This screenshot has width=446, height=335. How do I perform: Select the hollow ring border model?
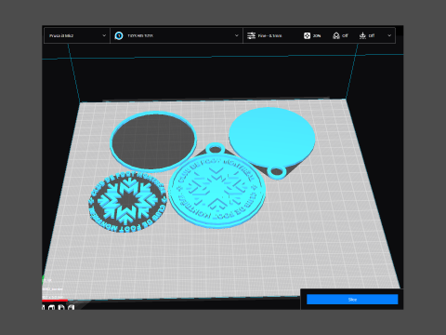click(153, 141)
